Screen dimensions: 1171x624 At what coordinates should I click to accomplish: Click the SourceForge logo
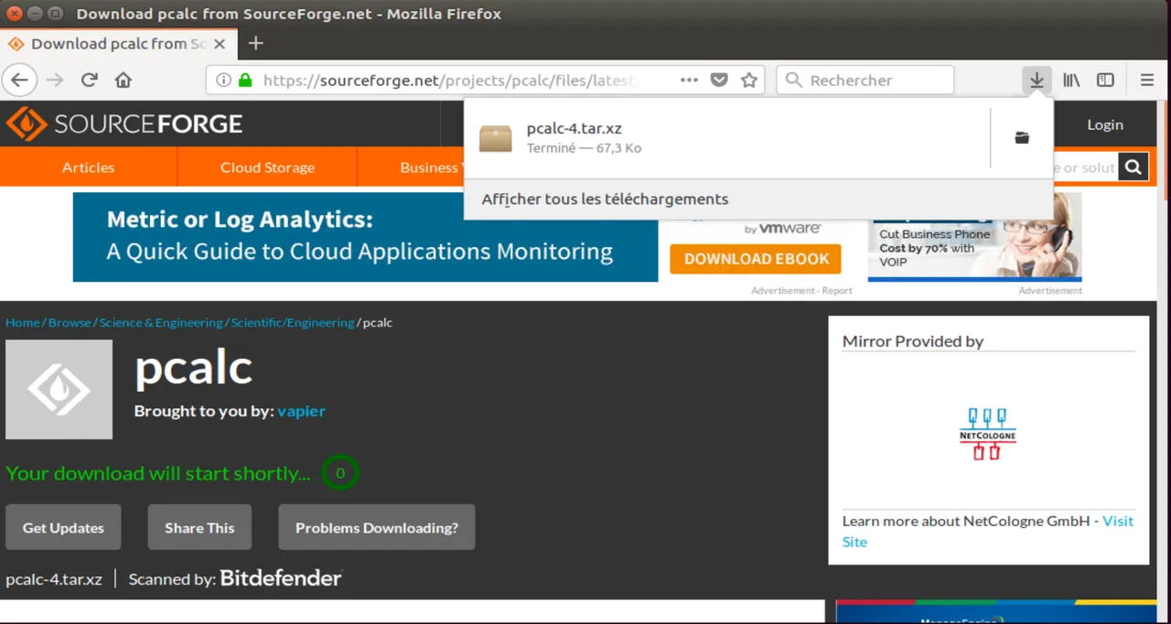124,124
